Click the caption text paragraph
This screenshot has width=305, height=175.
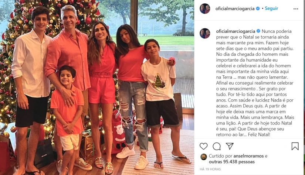[255, 83]
